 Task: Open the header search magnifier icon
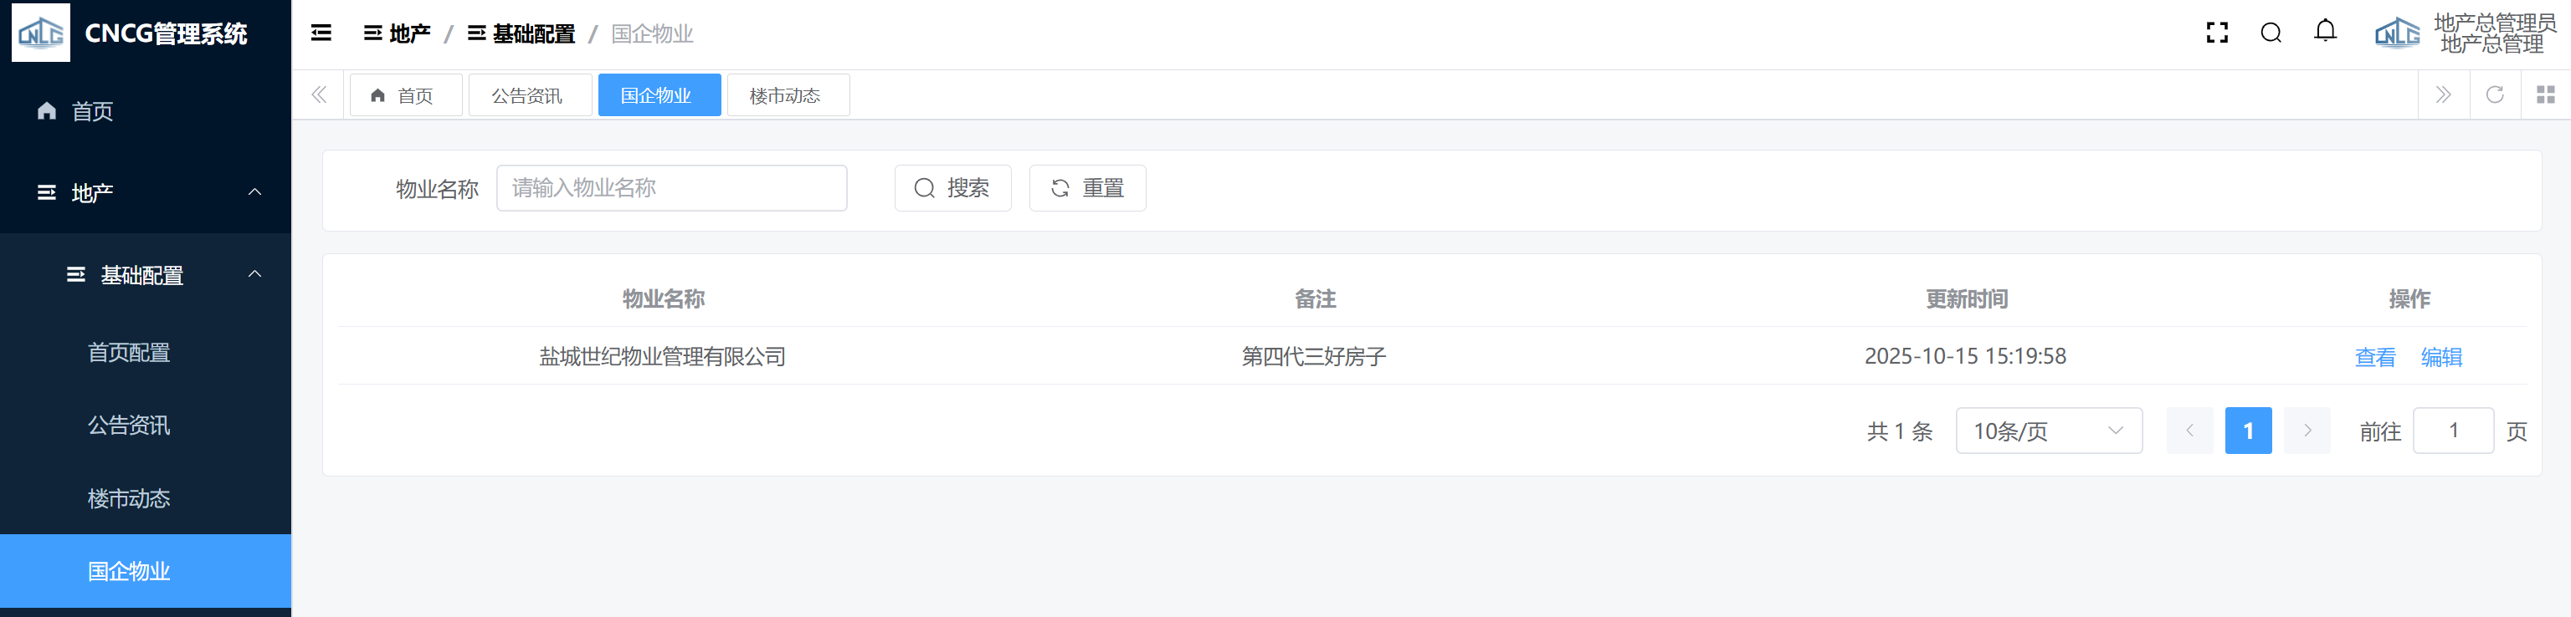click(2271, 33)
